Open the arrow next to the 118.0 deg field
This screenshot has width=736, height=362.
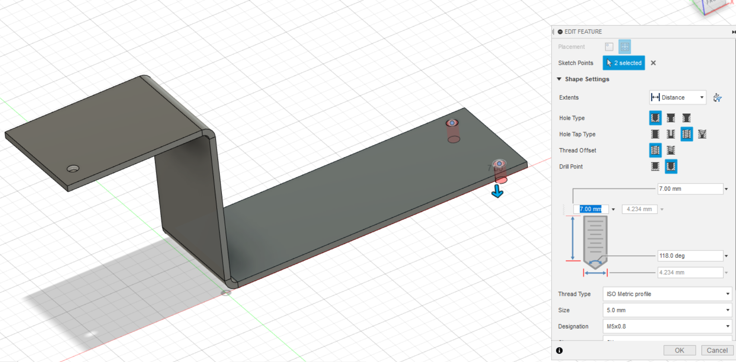pos(727,256)
